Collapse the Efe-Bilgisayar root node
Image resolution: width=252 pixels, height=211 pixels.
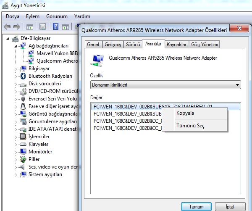pyautogui.click(x=8, y=39)
